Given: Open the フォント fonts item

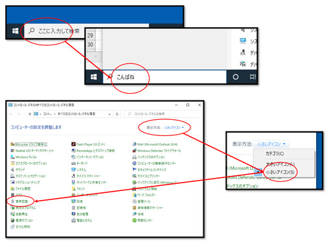Looking at the screenshot, I should [81, 188].
